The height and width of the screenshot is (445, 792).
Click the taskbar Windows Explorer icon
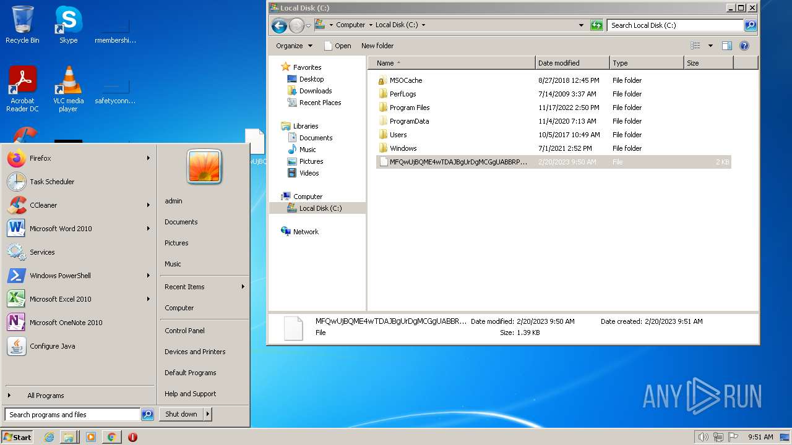click(69, 437)
